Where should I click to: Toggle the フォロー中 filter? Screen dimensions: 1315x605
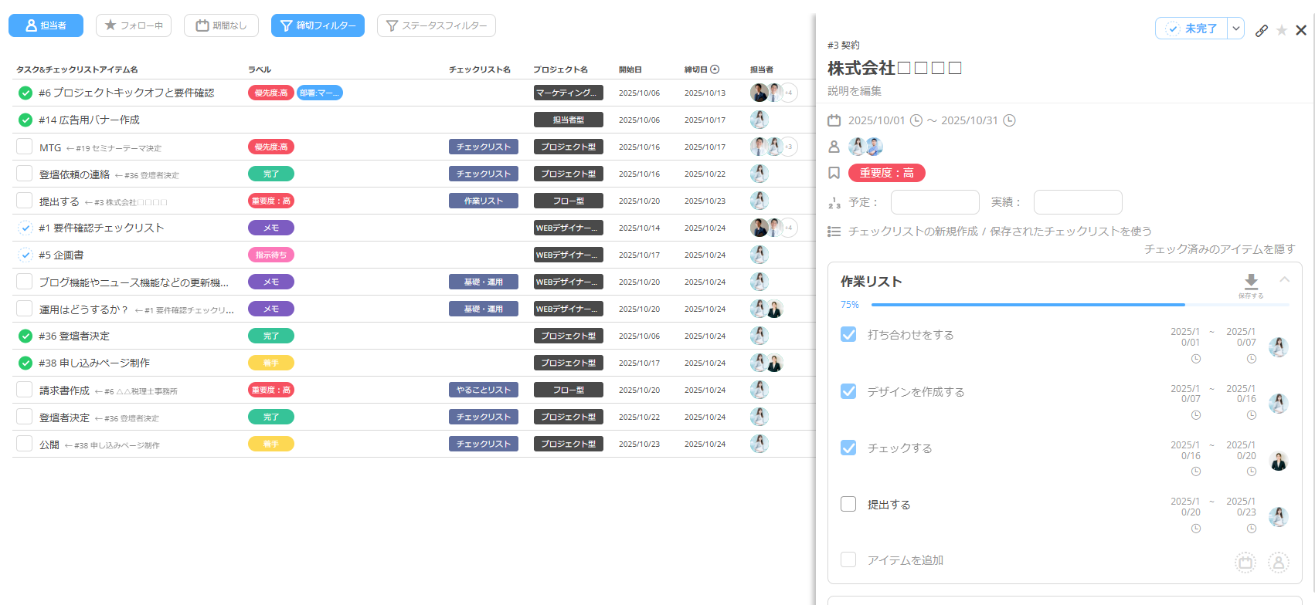click(x=134, y=25)
